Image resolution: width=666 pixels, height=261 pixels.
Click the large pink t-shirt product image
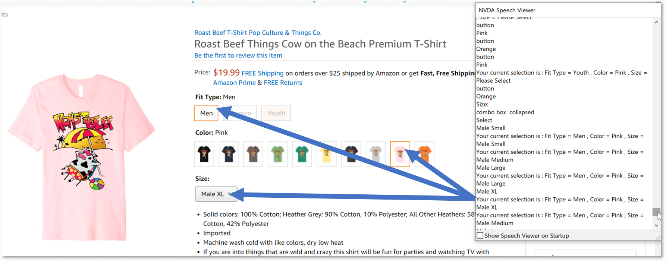coord(81,156)
